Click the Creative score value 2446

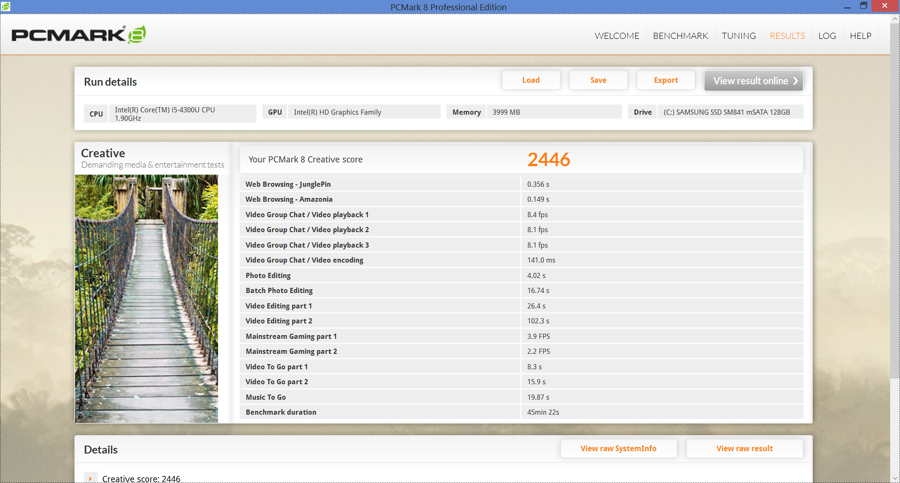(548, 160)
